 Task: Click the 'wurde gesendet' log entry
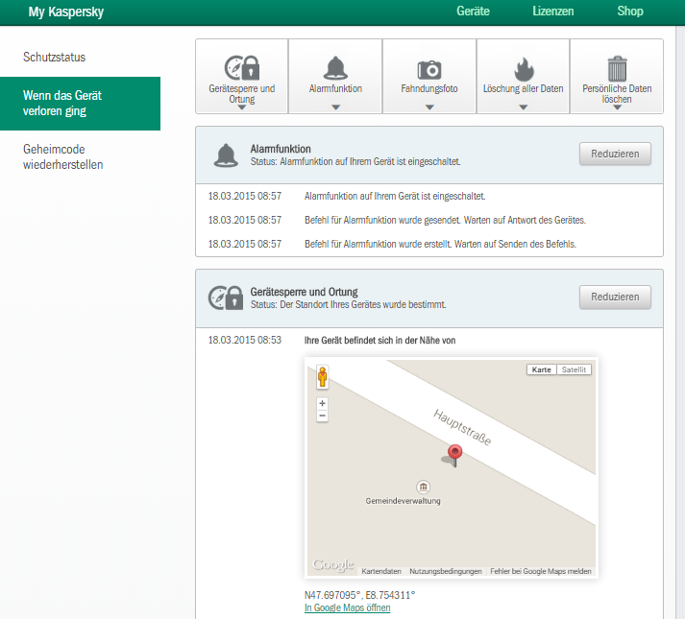(x=445, y=220)
